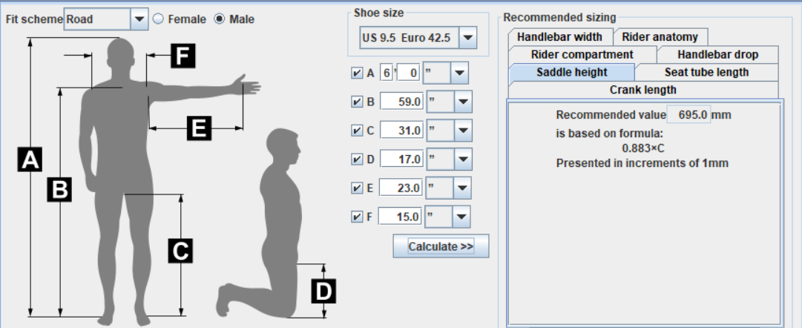
Task: Click the D label by kneeling figure
Action: pos(323,291)
